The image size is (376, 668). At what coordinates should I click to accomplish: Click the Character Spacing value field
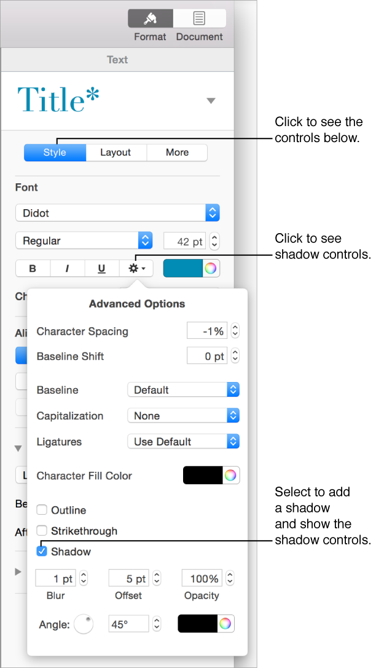pyautogui.click(x=207, y=331)
